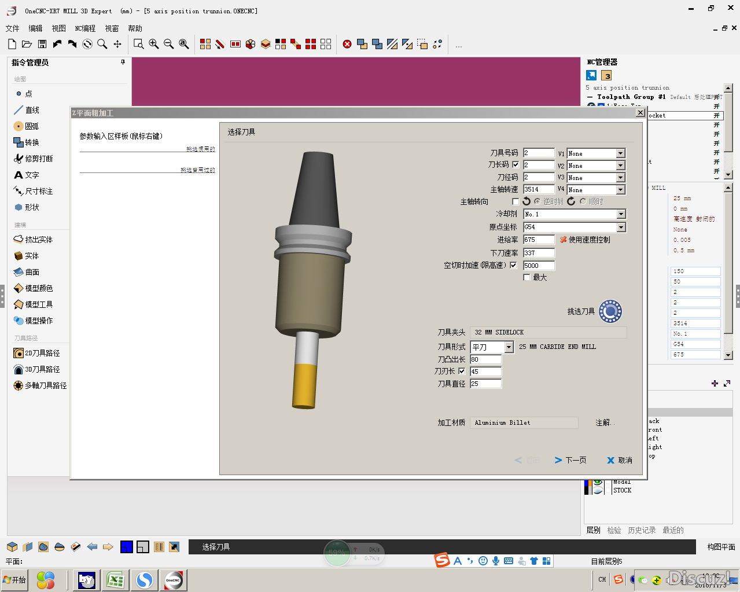This screenshot has width=740, height=592.
Task: Open the 刀具形式 平刀 dropdown
Action: coord(509,347)
